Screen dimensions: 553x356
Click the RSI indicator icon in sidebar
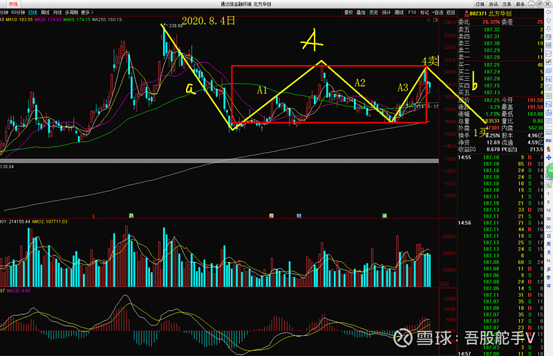548,140
